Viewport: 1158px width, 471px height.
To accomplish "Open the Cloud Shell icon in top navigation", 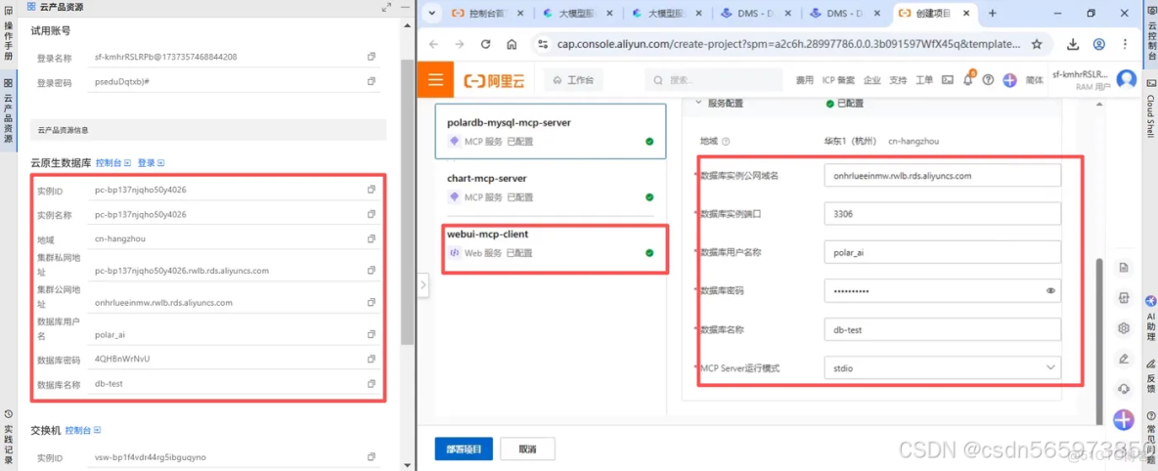I will coord(948,80).
